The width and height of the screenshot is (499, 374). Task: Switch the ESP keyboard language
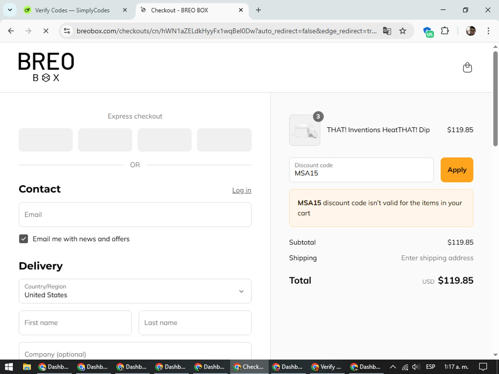(430, 367)
